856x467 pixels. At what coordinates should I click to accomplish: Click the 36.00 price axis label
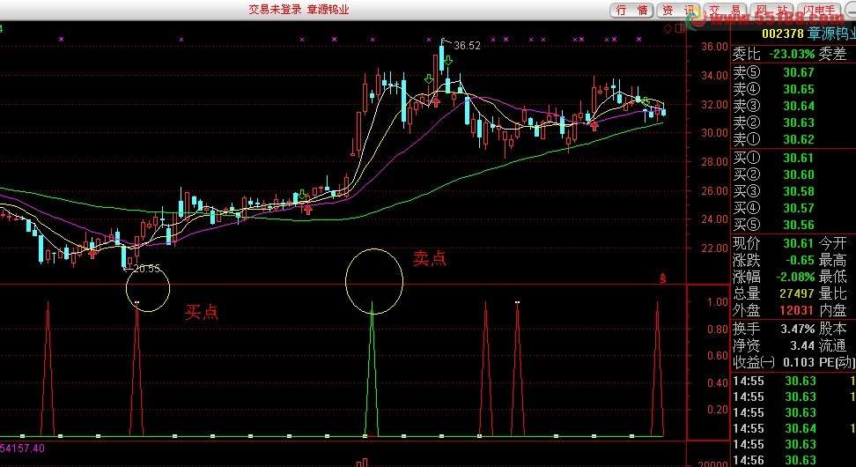point(714,47)
